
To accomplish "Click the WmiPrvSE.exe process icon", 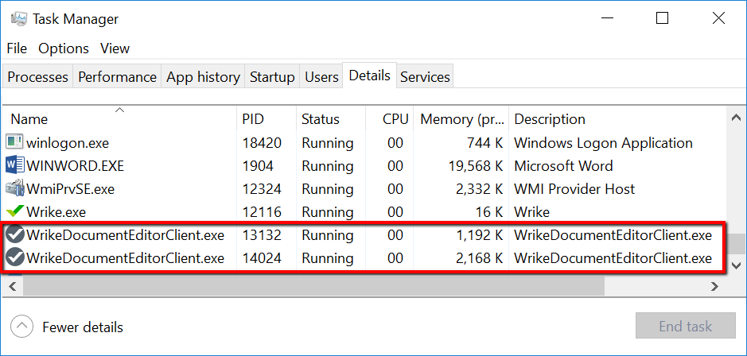I will click(x=14, y=189).
